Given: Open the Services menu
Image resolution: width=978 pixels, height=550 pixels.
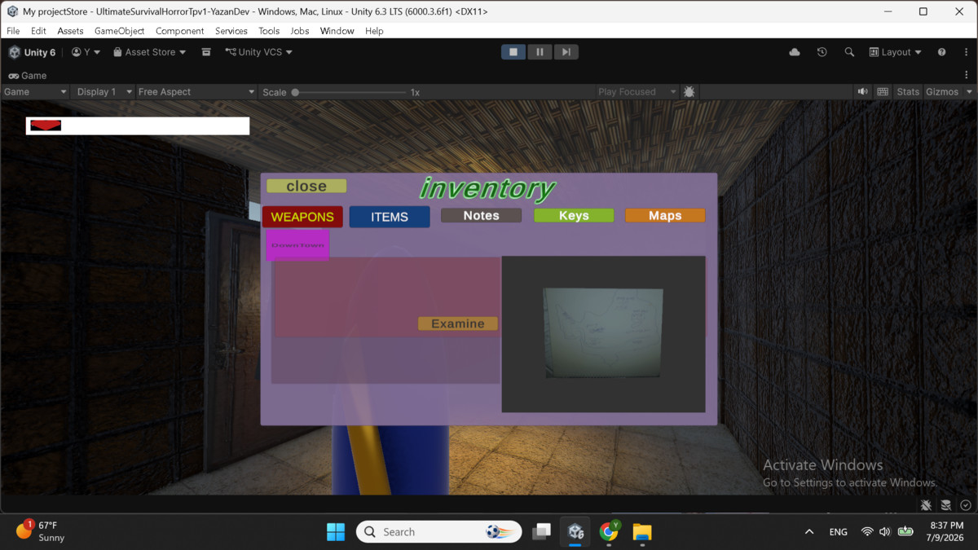Looking at the screenshot, I should pyautogui.click(x=231, y=31).
